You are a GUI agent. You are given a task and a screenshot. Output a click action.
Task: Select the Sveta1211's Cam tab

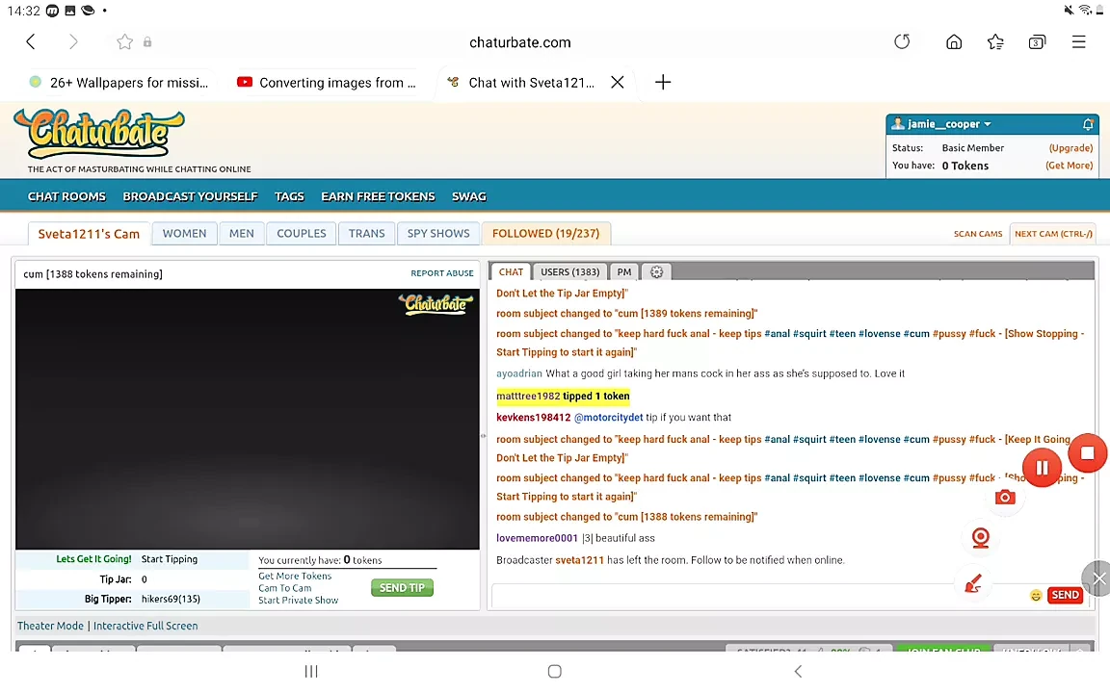(x=90, y=234)
